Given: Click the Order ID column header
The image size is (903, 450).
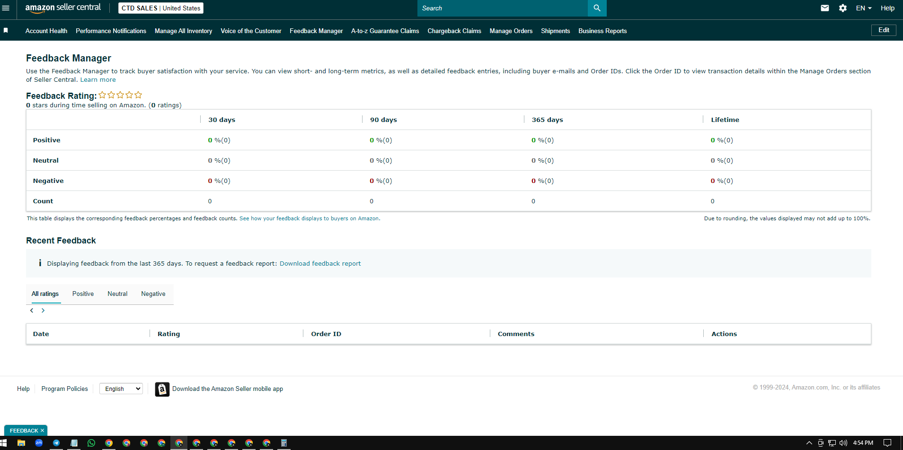Looking at the screenshot, I should pyautogui.click(x=326, y=334).
